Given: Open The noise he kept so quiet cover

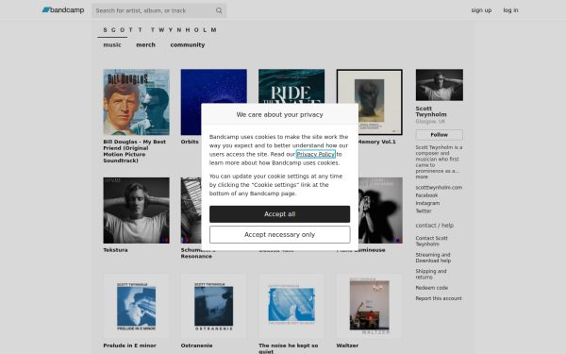Looking at the screenshot, I should click(x=291, y=306).
